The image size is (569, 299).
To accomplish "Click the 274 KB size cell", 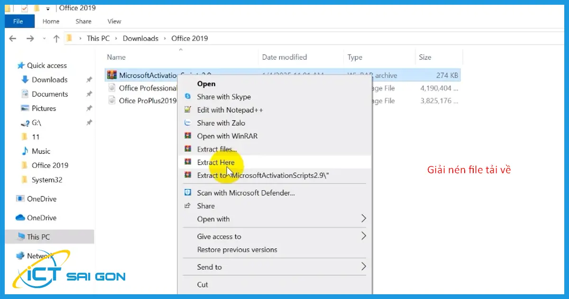I will pyautogui.click(x=447, y=75).
